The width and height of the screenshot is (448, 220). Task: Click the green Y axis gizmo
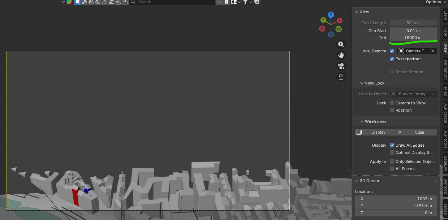pyautogui.click(x=323, y=20)
